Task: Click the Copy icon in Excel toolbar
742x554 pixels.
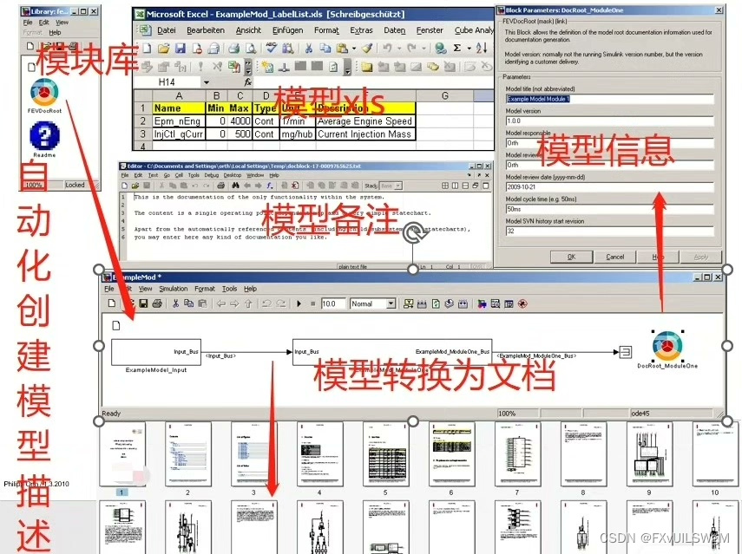Action: pos(325,49)
